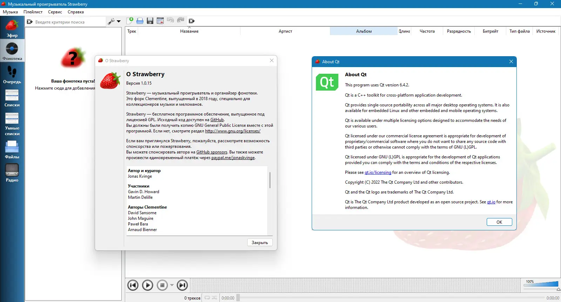Sort playlist by Источник column
561x302 pixels.
click(x=546, y=31)
